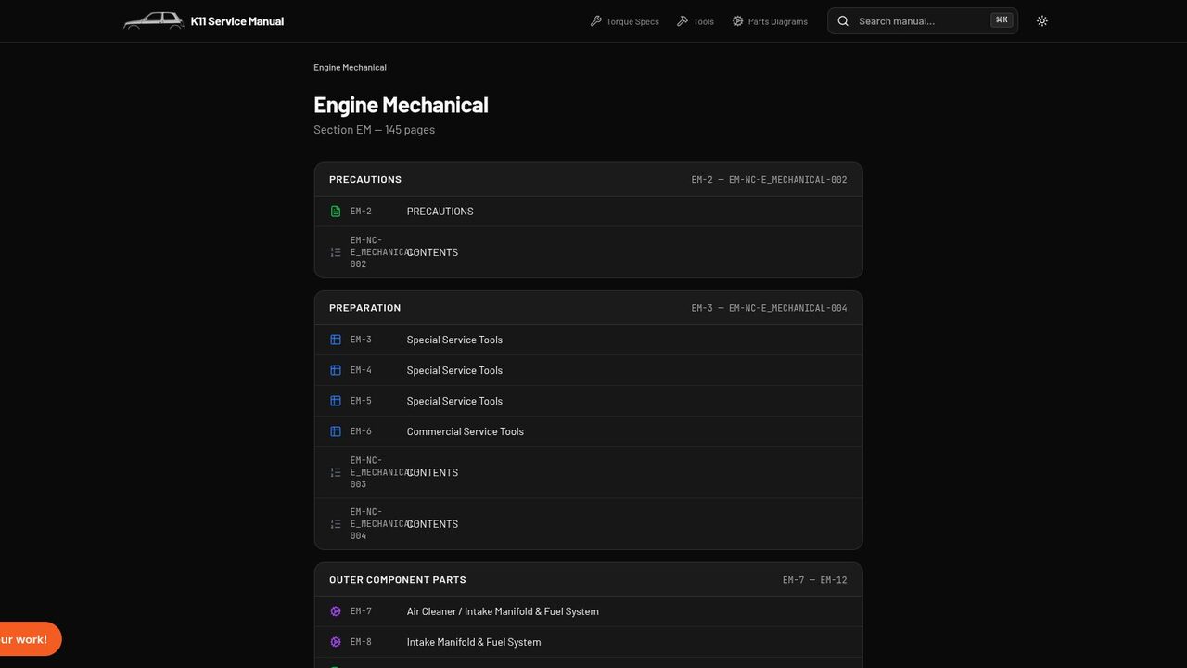
Task: Click the K11 car logo icon
Action: [154, 20]
